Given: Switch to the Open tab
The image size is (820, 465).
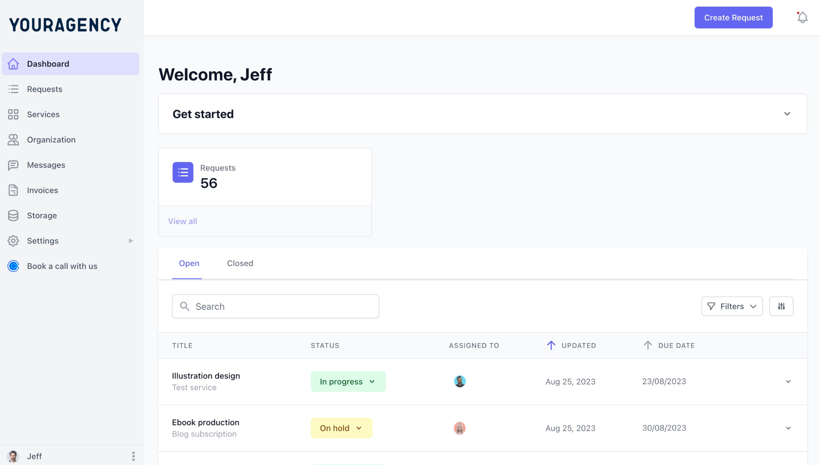Looking at the screenshot, I should pyautogui.click(x=189, y=263).
